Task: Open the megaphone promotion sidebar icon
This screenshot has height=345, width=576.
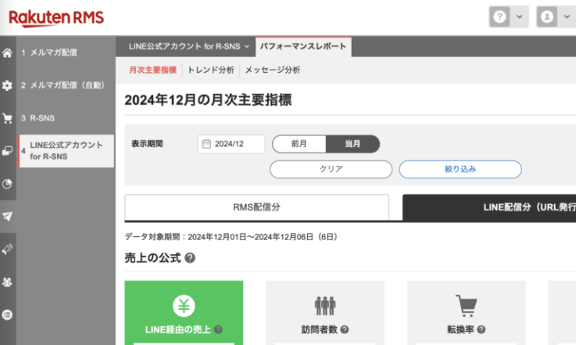Action: click(x=7, y=249)
